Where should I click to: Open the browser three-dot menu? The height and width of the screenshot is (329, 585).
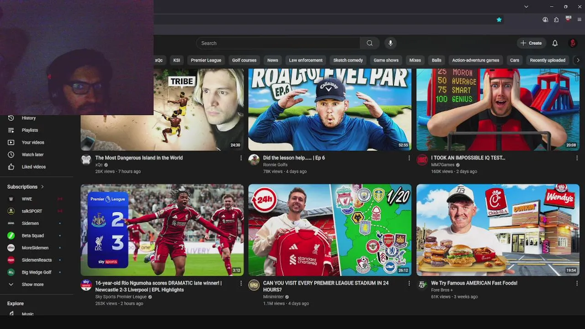click(x=580, y=20)
